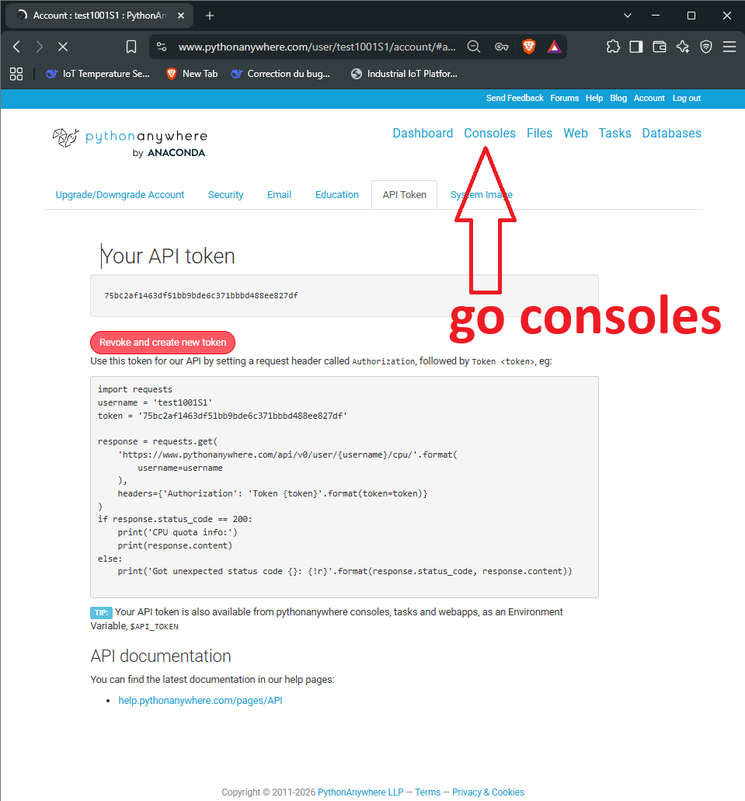Go to Dashboard
The image size is (745, 801).
coord(423,134)
